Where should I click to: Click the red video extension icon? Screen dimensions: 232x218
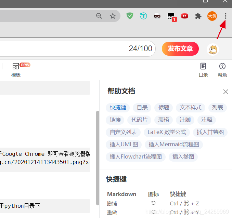point(185,16)
